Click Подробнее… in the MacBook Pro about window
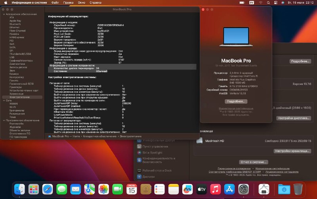Viewport: 317px width, 199px height. point(236,101)
